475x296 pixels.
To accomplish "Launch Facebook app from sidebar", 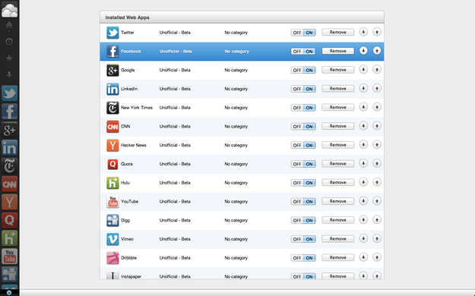I will [9, 112].
